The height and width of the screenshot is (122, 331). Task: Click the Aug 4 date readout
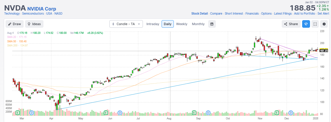[10, 33]
